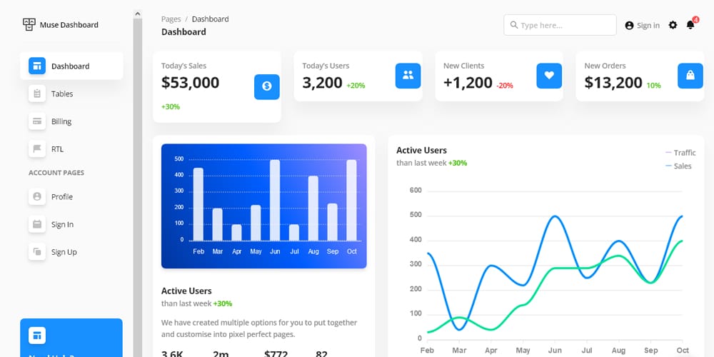Viewport: 714px width, 357px height.
Task: Click the dollar icon on Today's Sales card
Action: [x=267, y=86]
